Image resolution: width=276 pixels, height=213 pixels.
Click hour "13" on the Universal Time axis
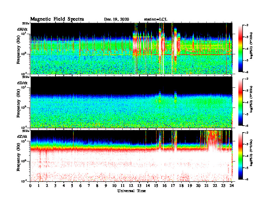coord(139,186)
